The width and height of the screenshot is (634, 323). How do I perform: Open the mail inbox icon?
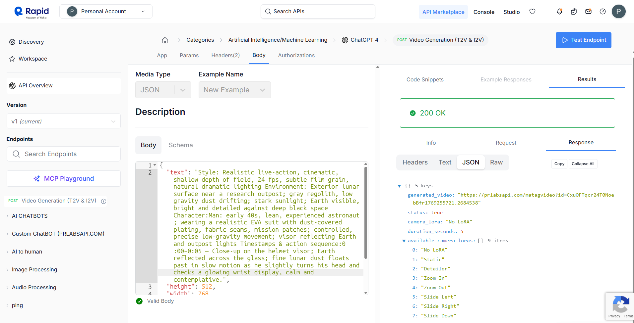pos(589,11)
